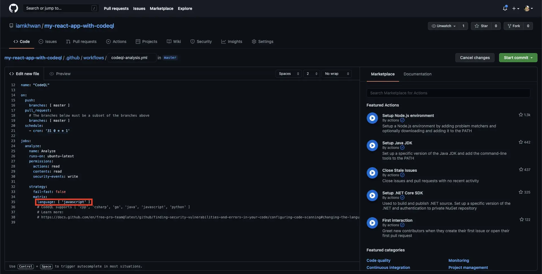Open the notifications bell
Image resolution: width=542 pixels, height=274 pixels.
[505, 8]
